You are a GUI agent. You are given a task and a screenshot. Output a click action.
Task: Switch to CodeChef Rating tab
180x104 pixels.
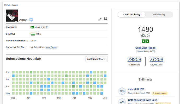[x=131, y=15]
